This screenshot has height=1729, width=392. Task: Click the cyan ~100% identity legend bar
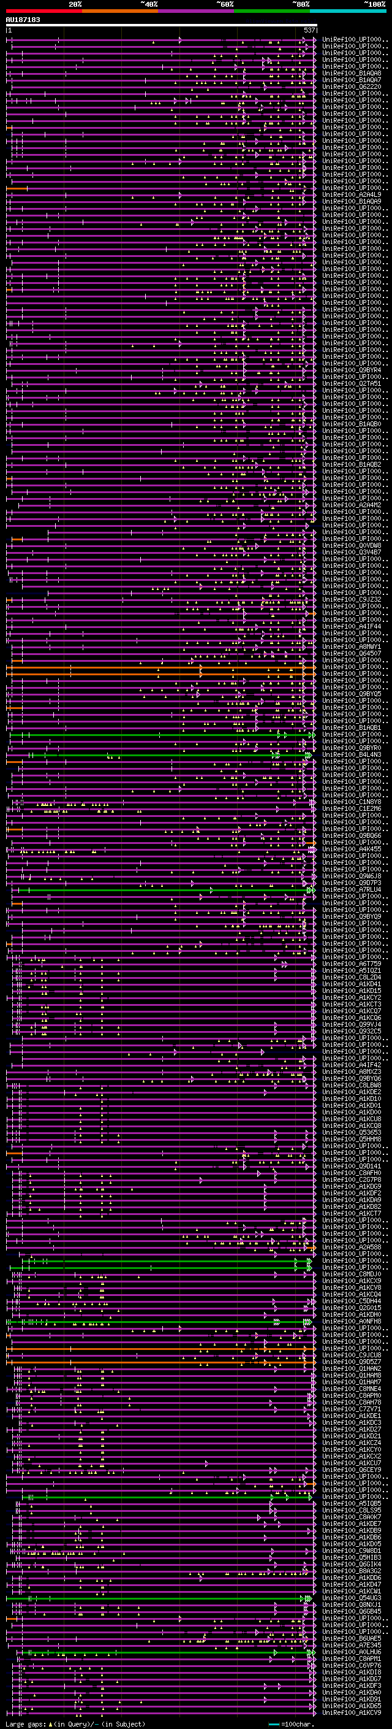point(349,11)
